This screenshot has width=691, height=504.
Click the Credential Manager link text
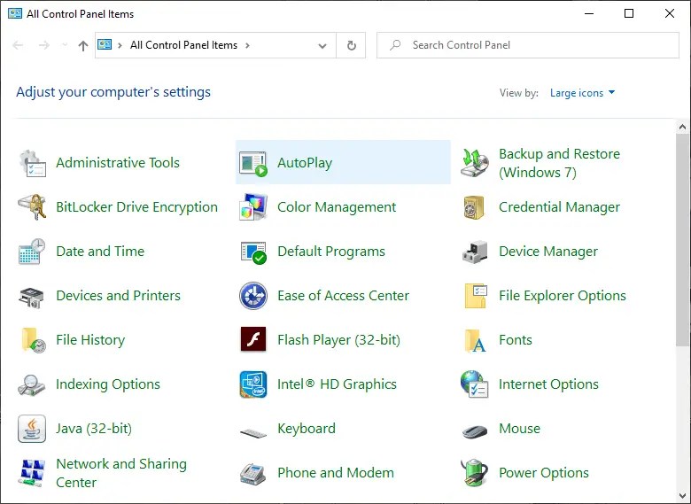coord(559,207)
